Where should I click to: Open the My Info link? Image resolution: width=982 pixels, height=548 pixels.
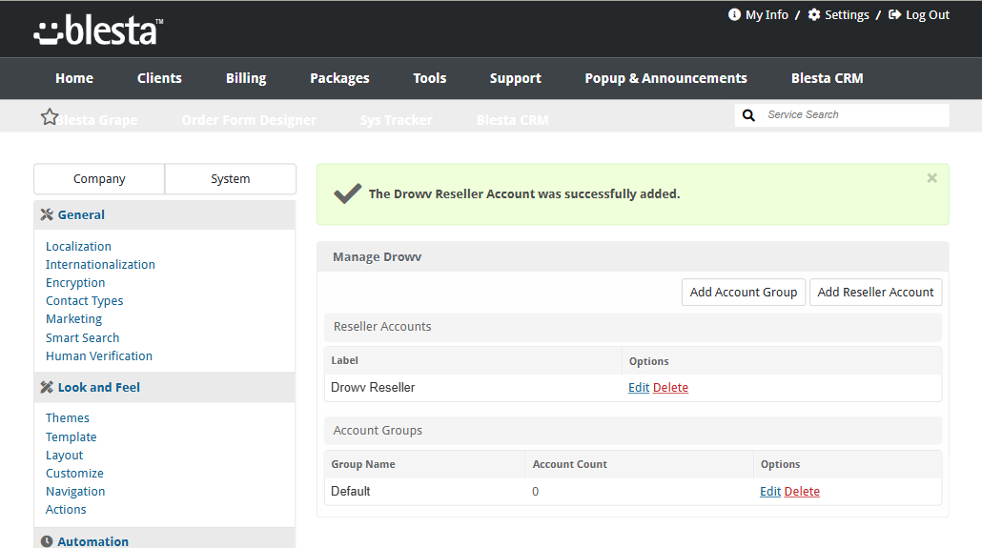[x=767, y=14]
